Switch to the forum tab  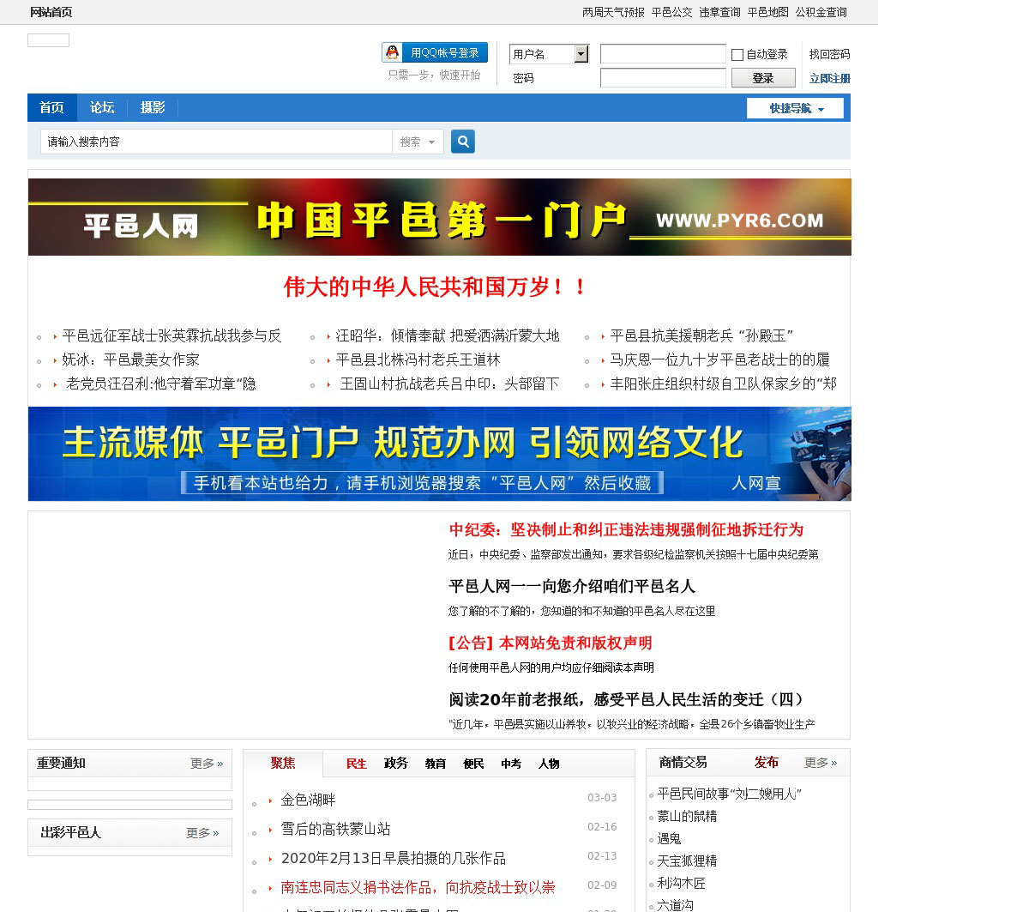pyautogui.click(x=102, y=107)
